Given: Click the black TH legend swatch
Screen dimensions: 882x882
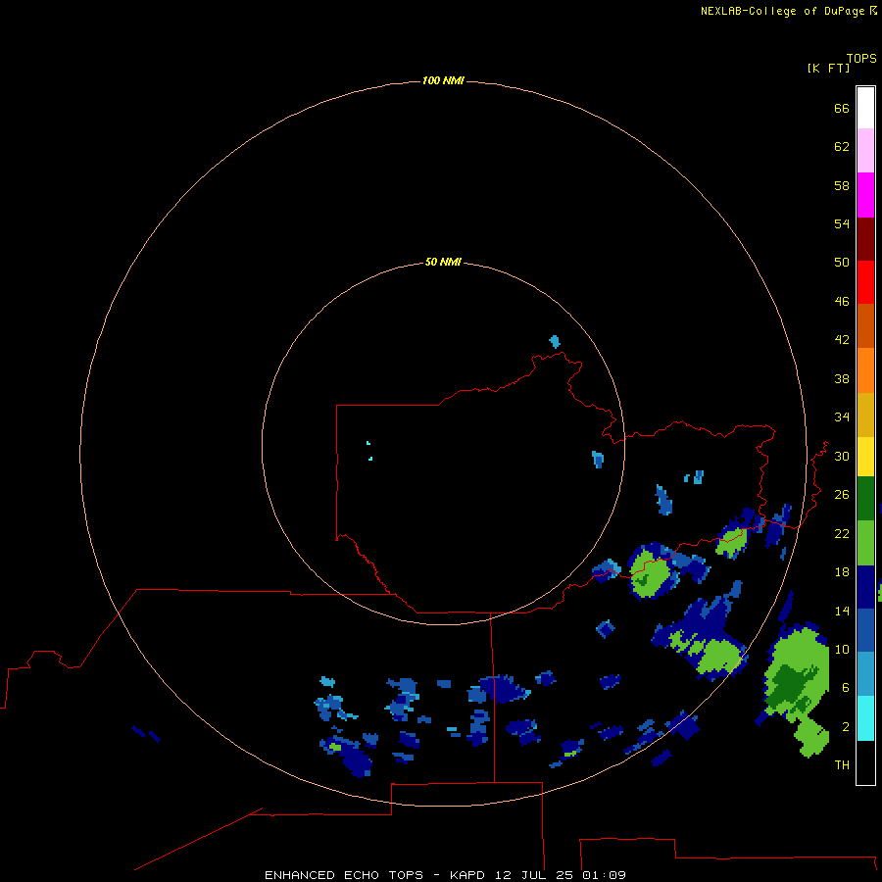Looking at the screenshot, I should 865,762.
